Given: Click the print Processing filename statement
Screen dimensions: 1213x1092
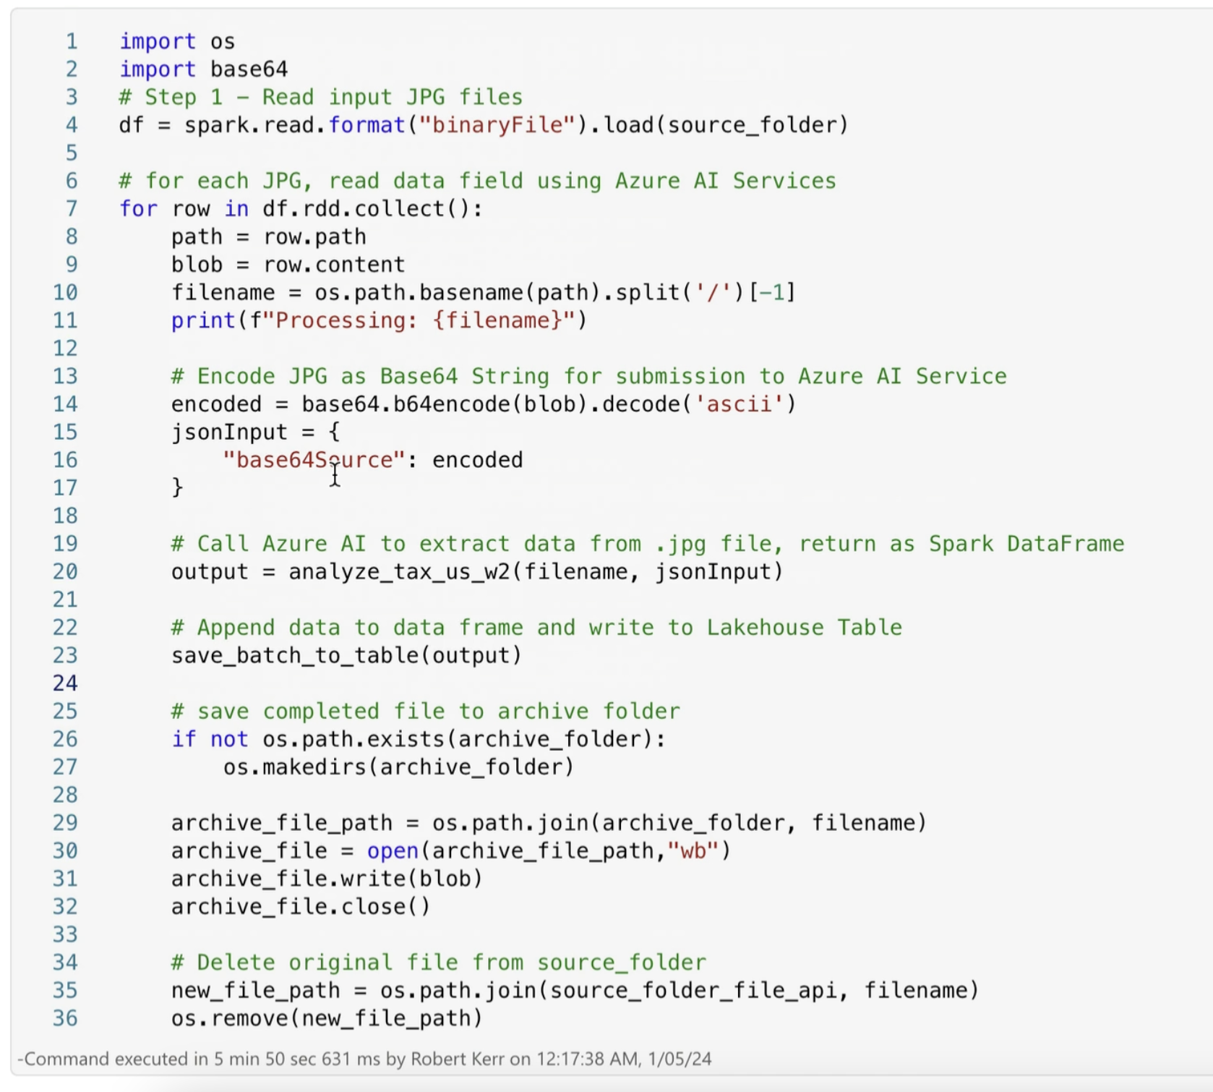Looking at the screenshot, I should tap(379, 320).
